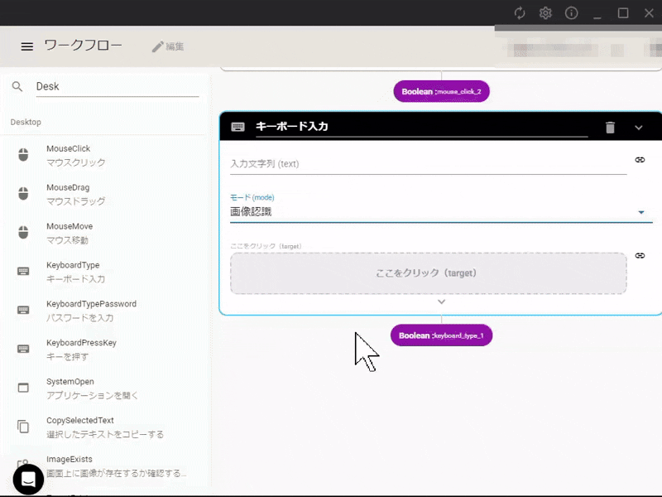Open the モード dropdown showing 画像認識
This screenshot has width=662, height=497.
click(x=437, y=211)
